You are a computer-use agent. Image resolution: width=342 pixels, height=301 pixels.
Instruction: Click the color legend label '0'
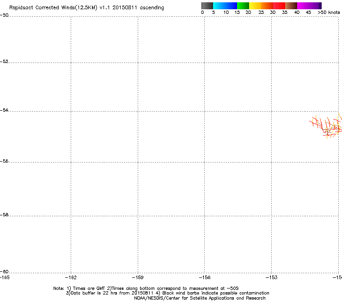202,13
